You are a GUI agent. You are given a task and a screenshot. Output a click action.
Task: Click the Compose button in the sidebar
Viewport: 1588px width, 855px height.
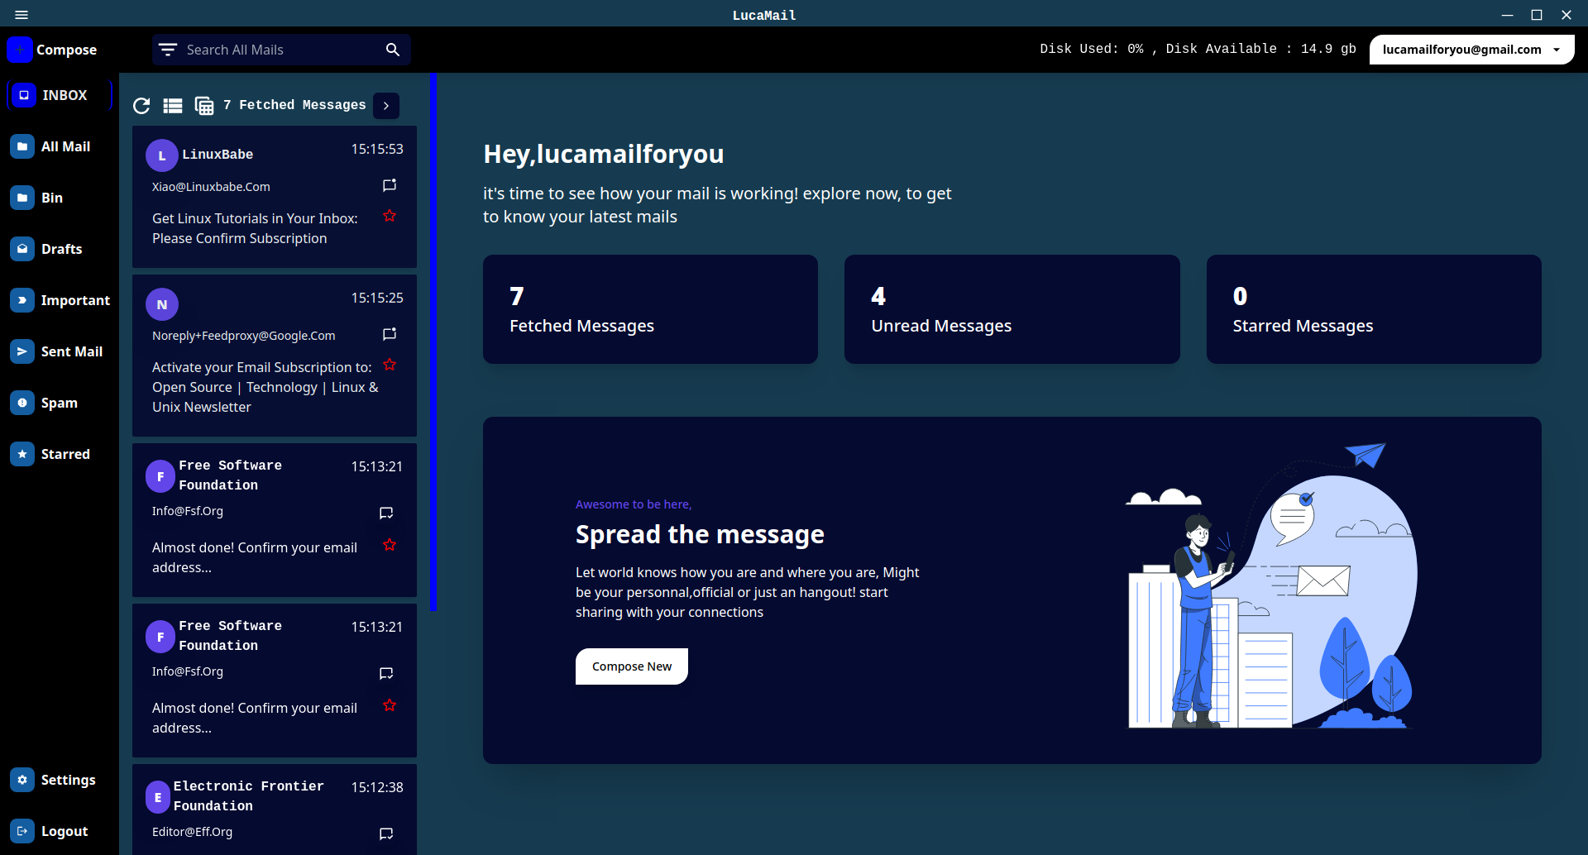tap(52, 50)
